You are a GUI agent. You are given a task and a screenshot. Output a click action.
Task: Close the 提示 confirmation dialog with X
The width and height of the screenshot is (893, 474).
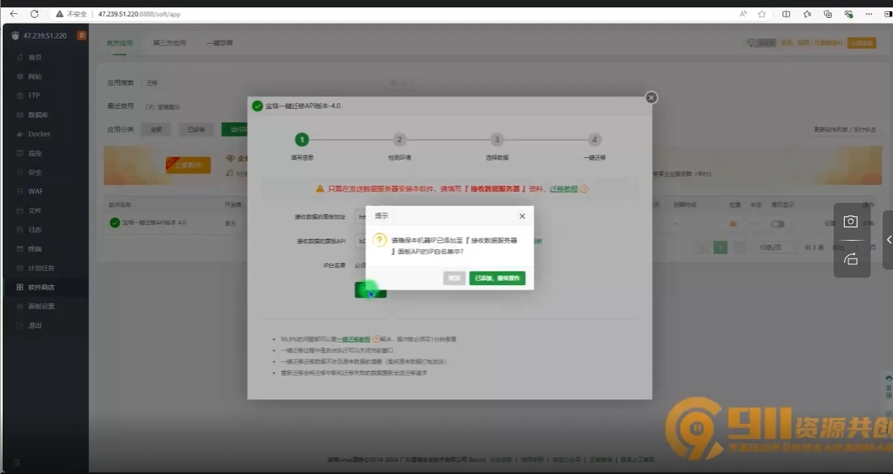(x=521, y=216)
